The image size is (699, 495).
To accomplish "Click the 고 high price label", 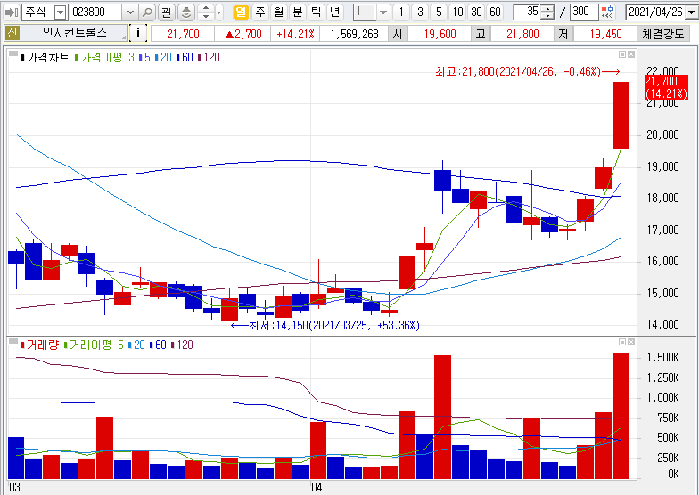I will pos(481,34).
